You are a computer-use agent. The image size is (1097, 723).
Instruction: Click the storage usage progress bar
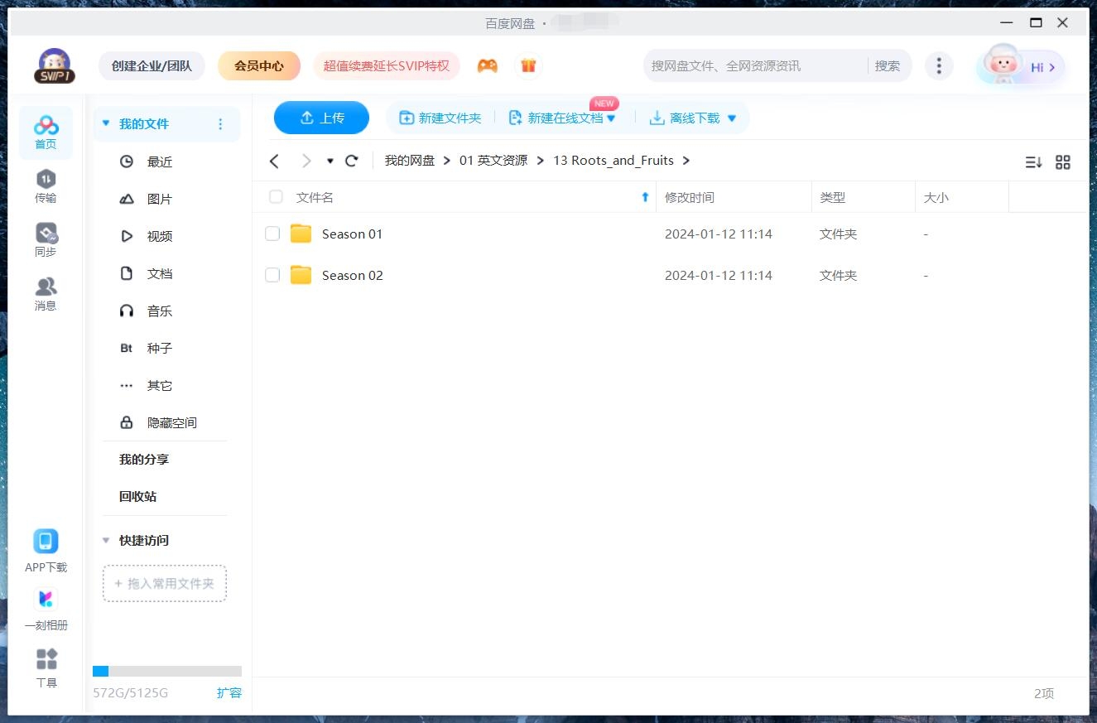(x=167, y=672)
